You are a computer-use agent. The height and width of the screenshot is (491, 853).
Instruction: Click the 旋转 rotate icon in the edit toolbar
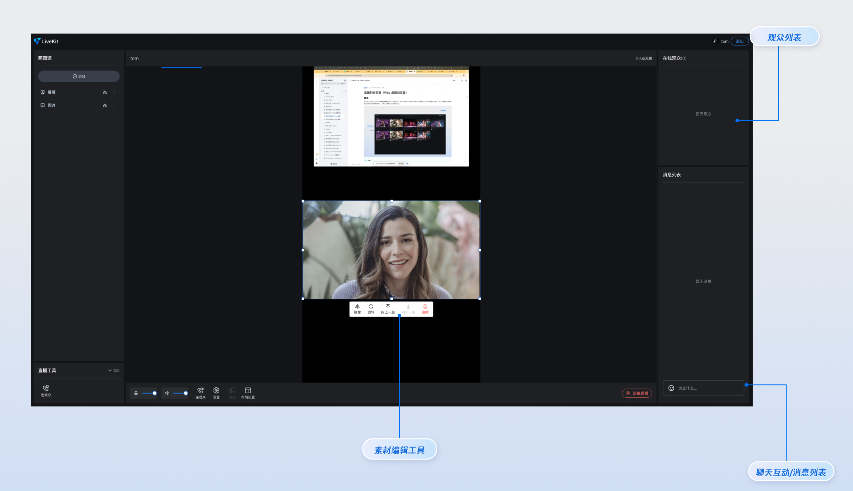(x=371, y=307)
